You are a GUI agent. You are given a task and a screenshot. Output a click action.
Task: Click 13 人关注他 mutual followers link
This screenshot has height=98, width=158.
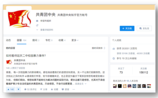(132, 81)
